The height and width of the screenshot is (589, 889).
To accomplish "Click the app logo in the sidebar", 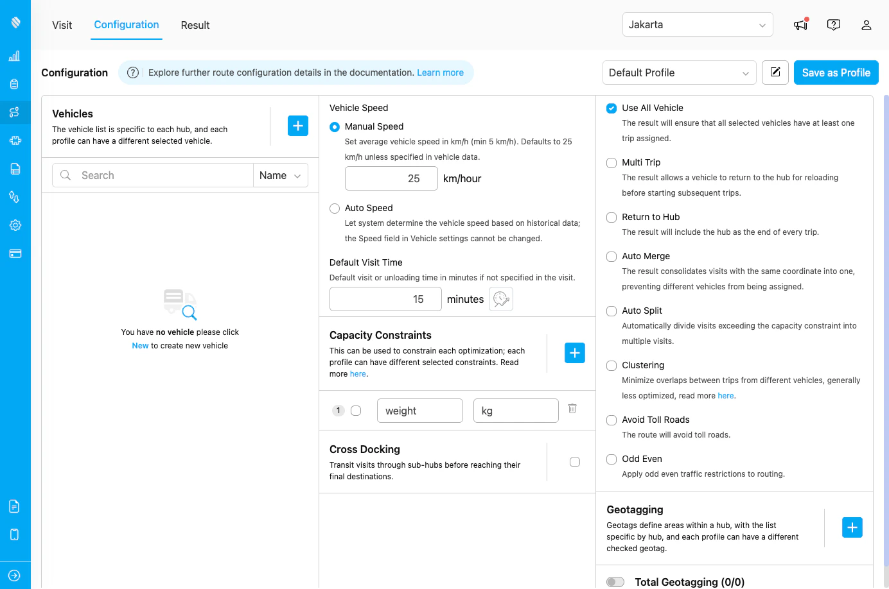I will pos(15,22).
